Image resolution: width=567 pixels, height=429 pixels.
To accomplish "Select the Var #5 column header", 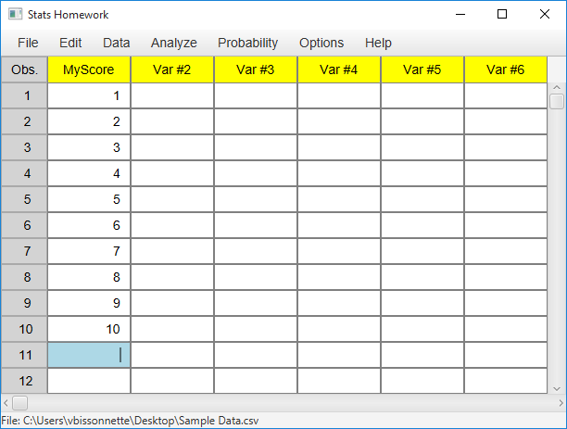I will tap(422, 69).
